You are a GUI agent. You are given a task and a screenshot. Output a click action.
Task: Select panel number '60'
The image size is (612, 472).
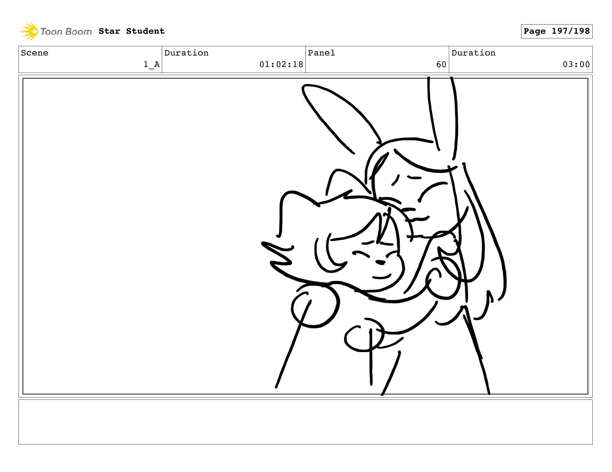(441, 64)
